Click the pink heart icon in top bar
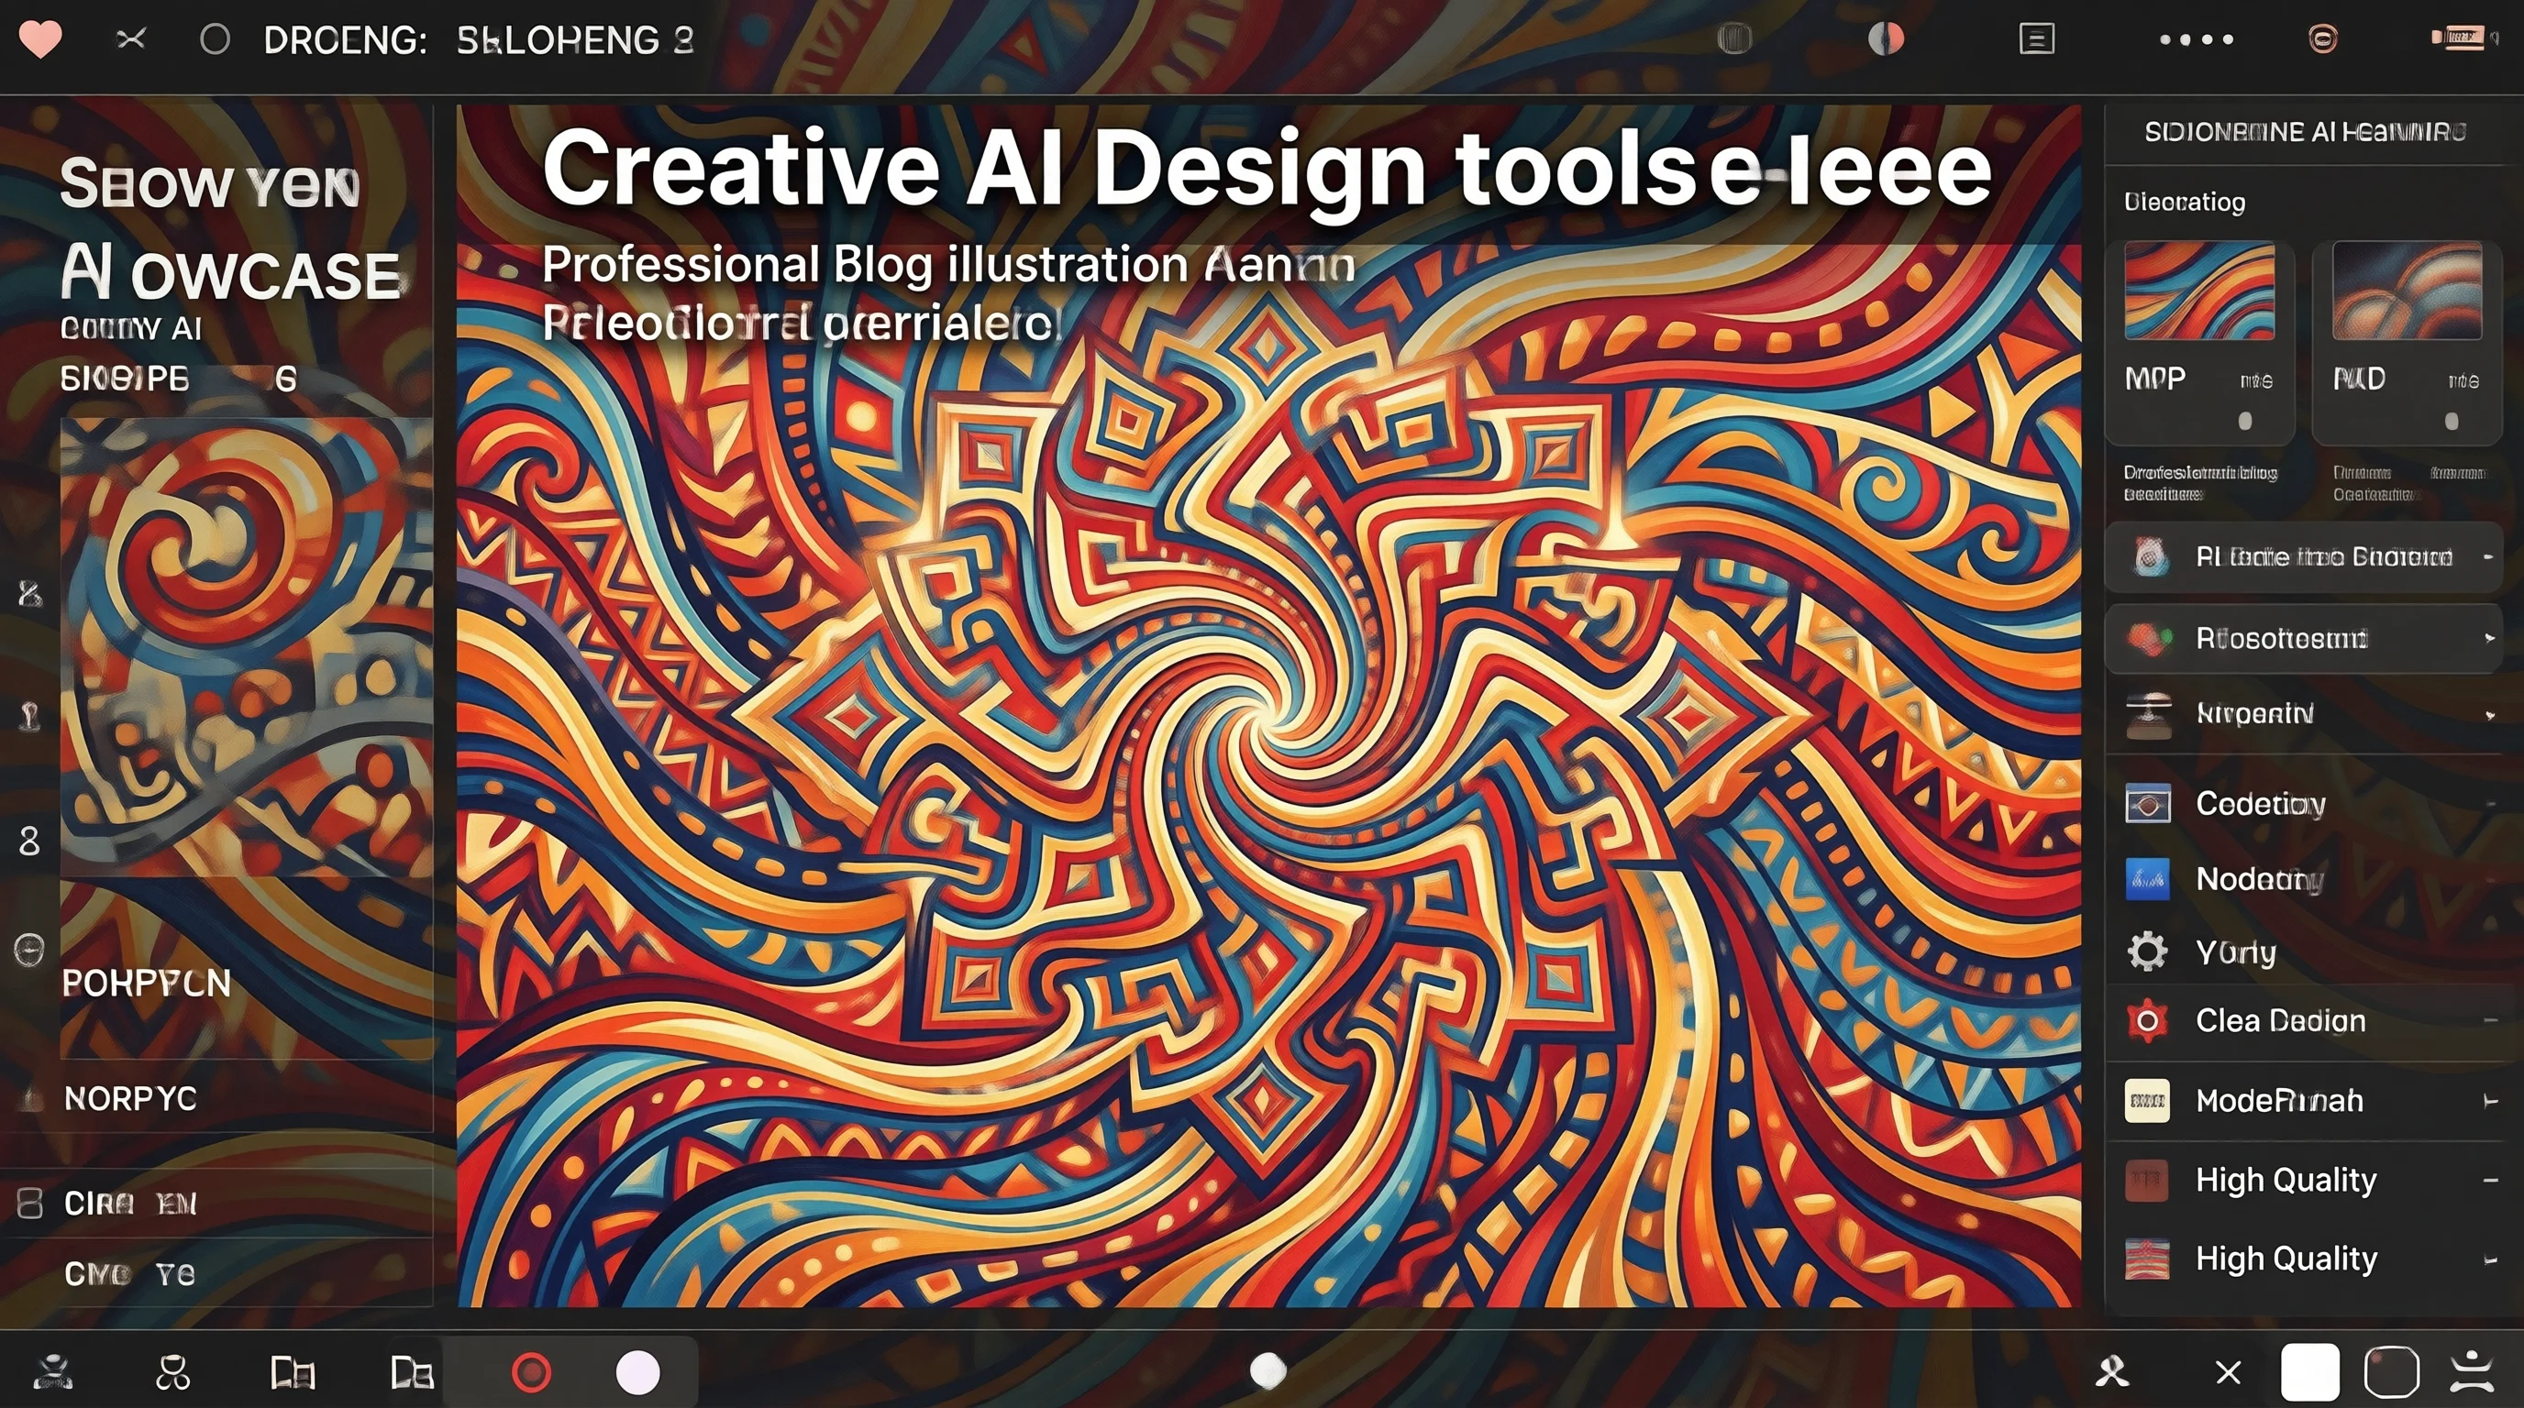The width and height of the screenshot is (2524, 1408). coord(40,39)
